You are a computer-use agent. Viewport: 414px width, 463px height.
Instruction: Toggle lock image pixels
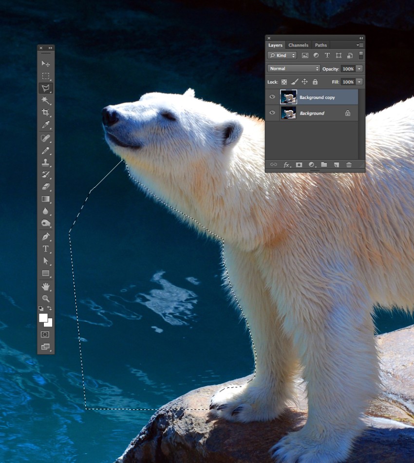(295, 82)
